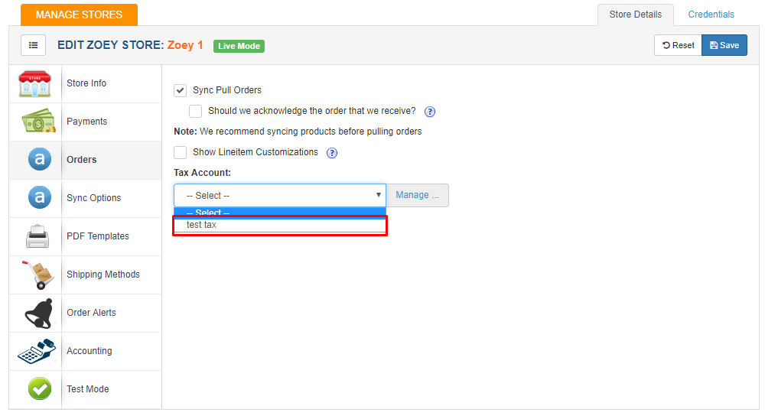The width and height of the screenshot is (765, 416).
Task: Choose the "test tax" option
Action: [x=280, y=225]
